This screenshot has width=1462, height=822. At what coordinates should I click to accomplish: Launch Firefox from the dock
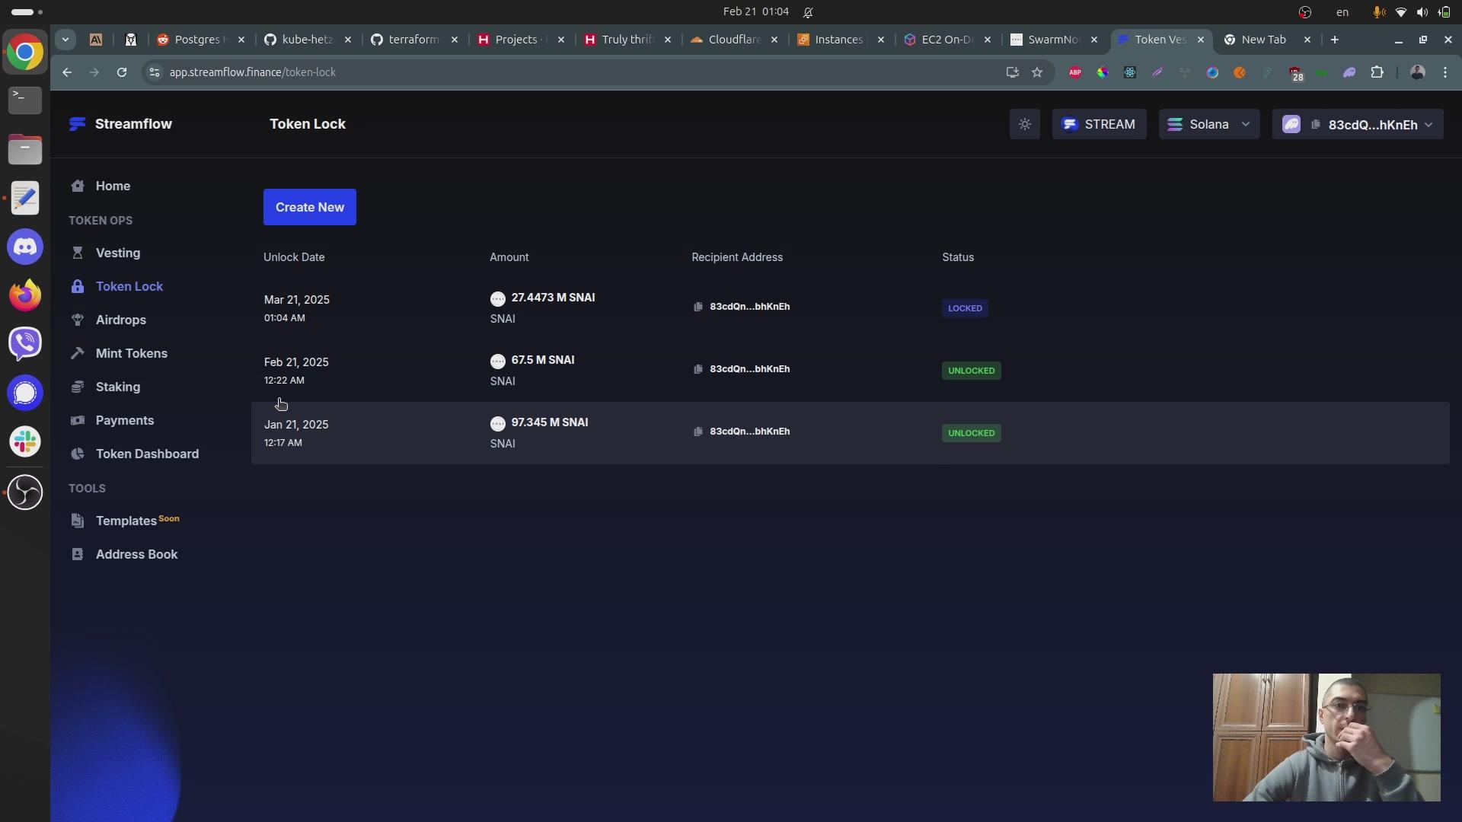[25, 295]
